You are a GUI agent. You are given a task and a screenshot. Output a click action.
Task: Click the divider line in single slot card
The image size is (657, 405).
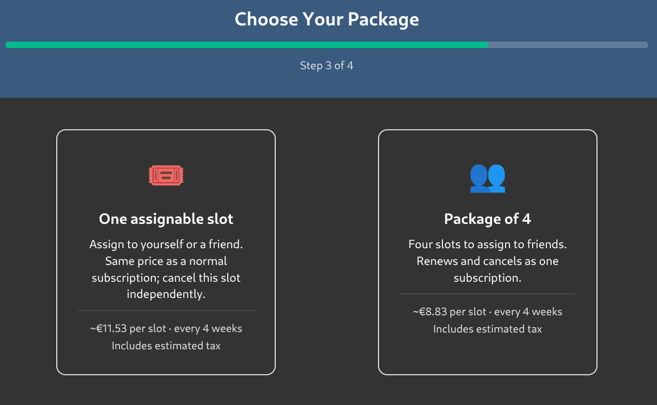click(x=166, y=311)
